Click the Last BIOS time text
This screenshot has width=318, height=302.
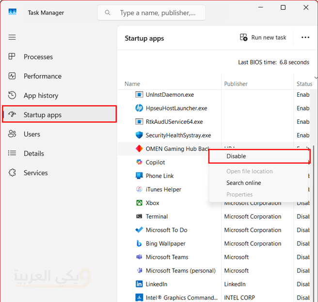click(x=273, y=62)
